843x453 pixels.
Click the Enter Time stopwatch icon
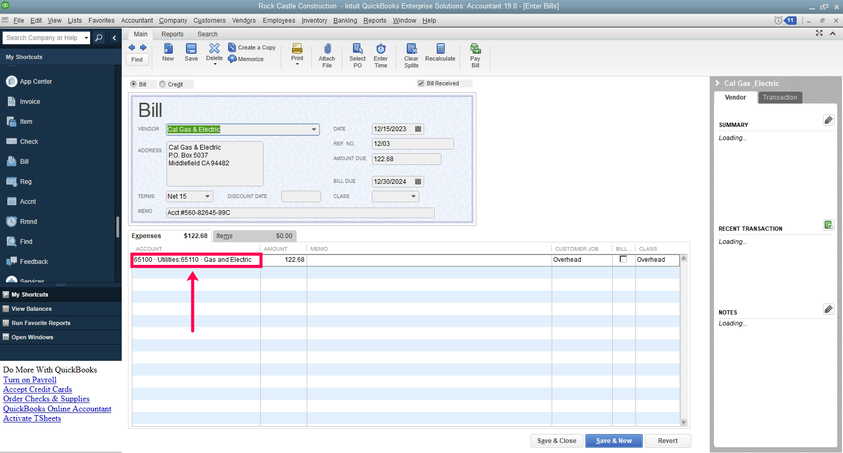coord(381,48)
